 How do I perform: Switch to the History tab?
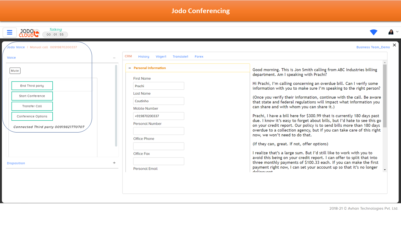(x=143, y=57)
